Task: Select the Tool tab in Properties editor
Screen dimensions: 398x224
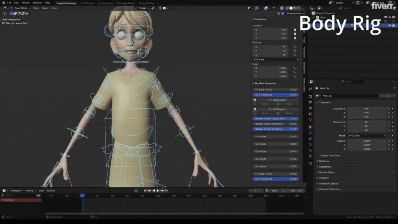Action: click(310, 89)
